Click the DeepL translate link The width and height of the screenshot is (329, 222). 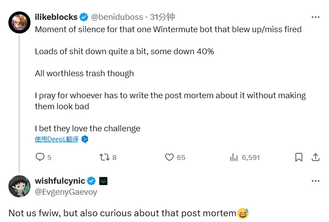coord(57,139)
